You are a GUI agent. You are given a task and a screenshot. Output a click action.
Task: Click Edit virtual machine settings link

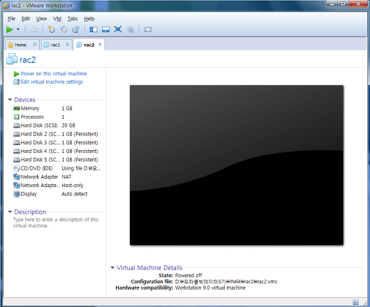tap(52, 82)
